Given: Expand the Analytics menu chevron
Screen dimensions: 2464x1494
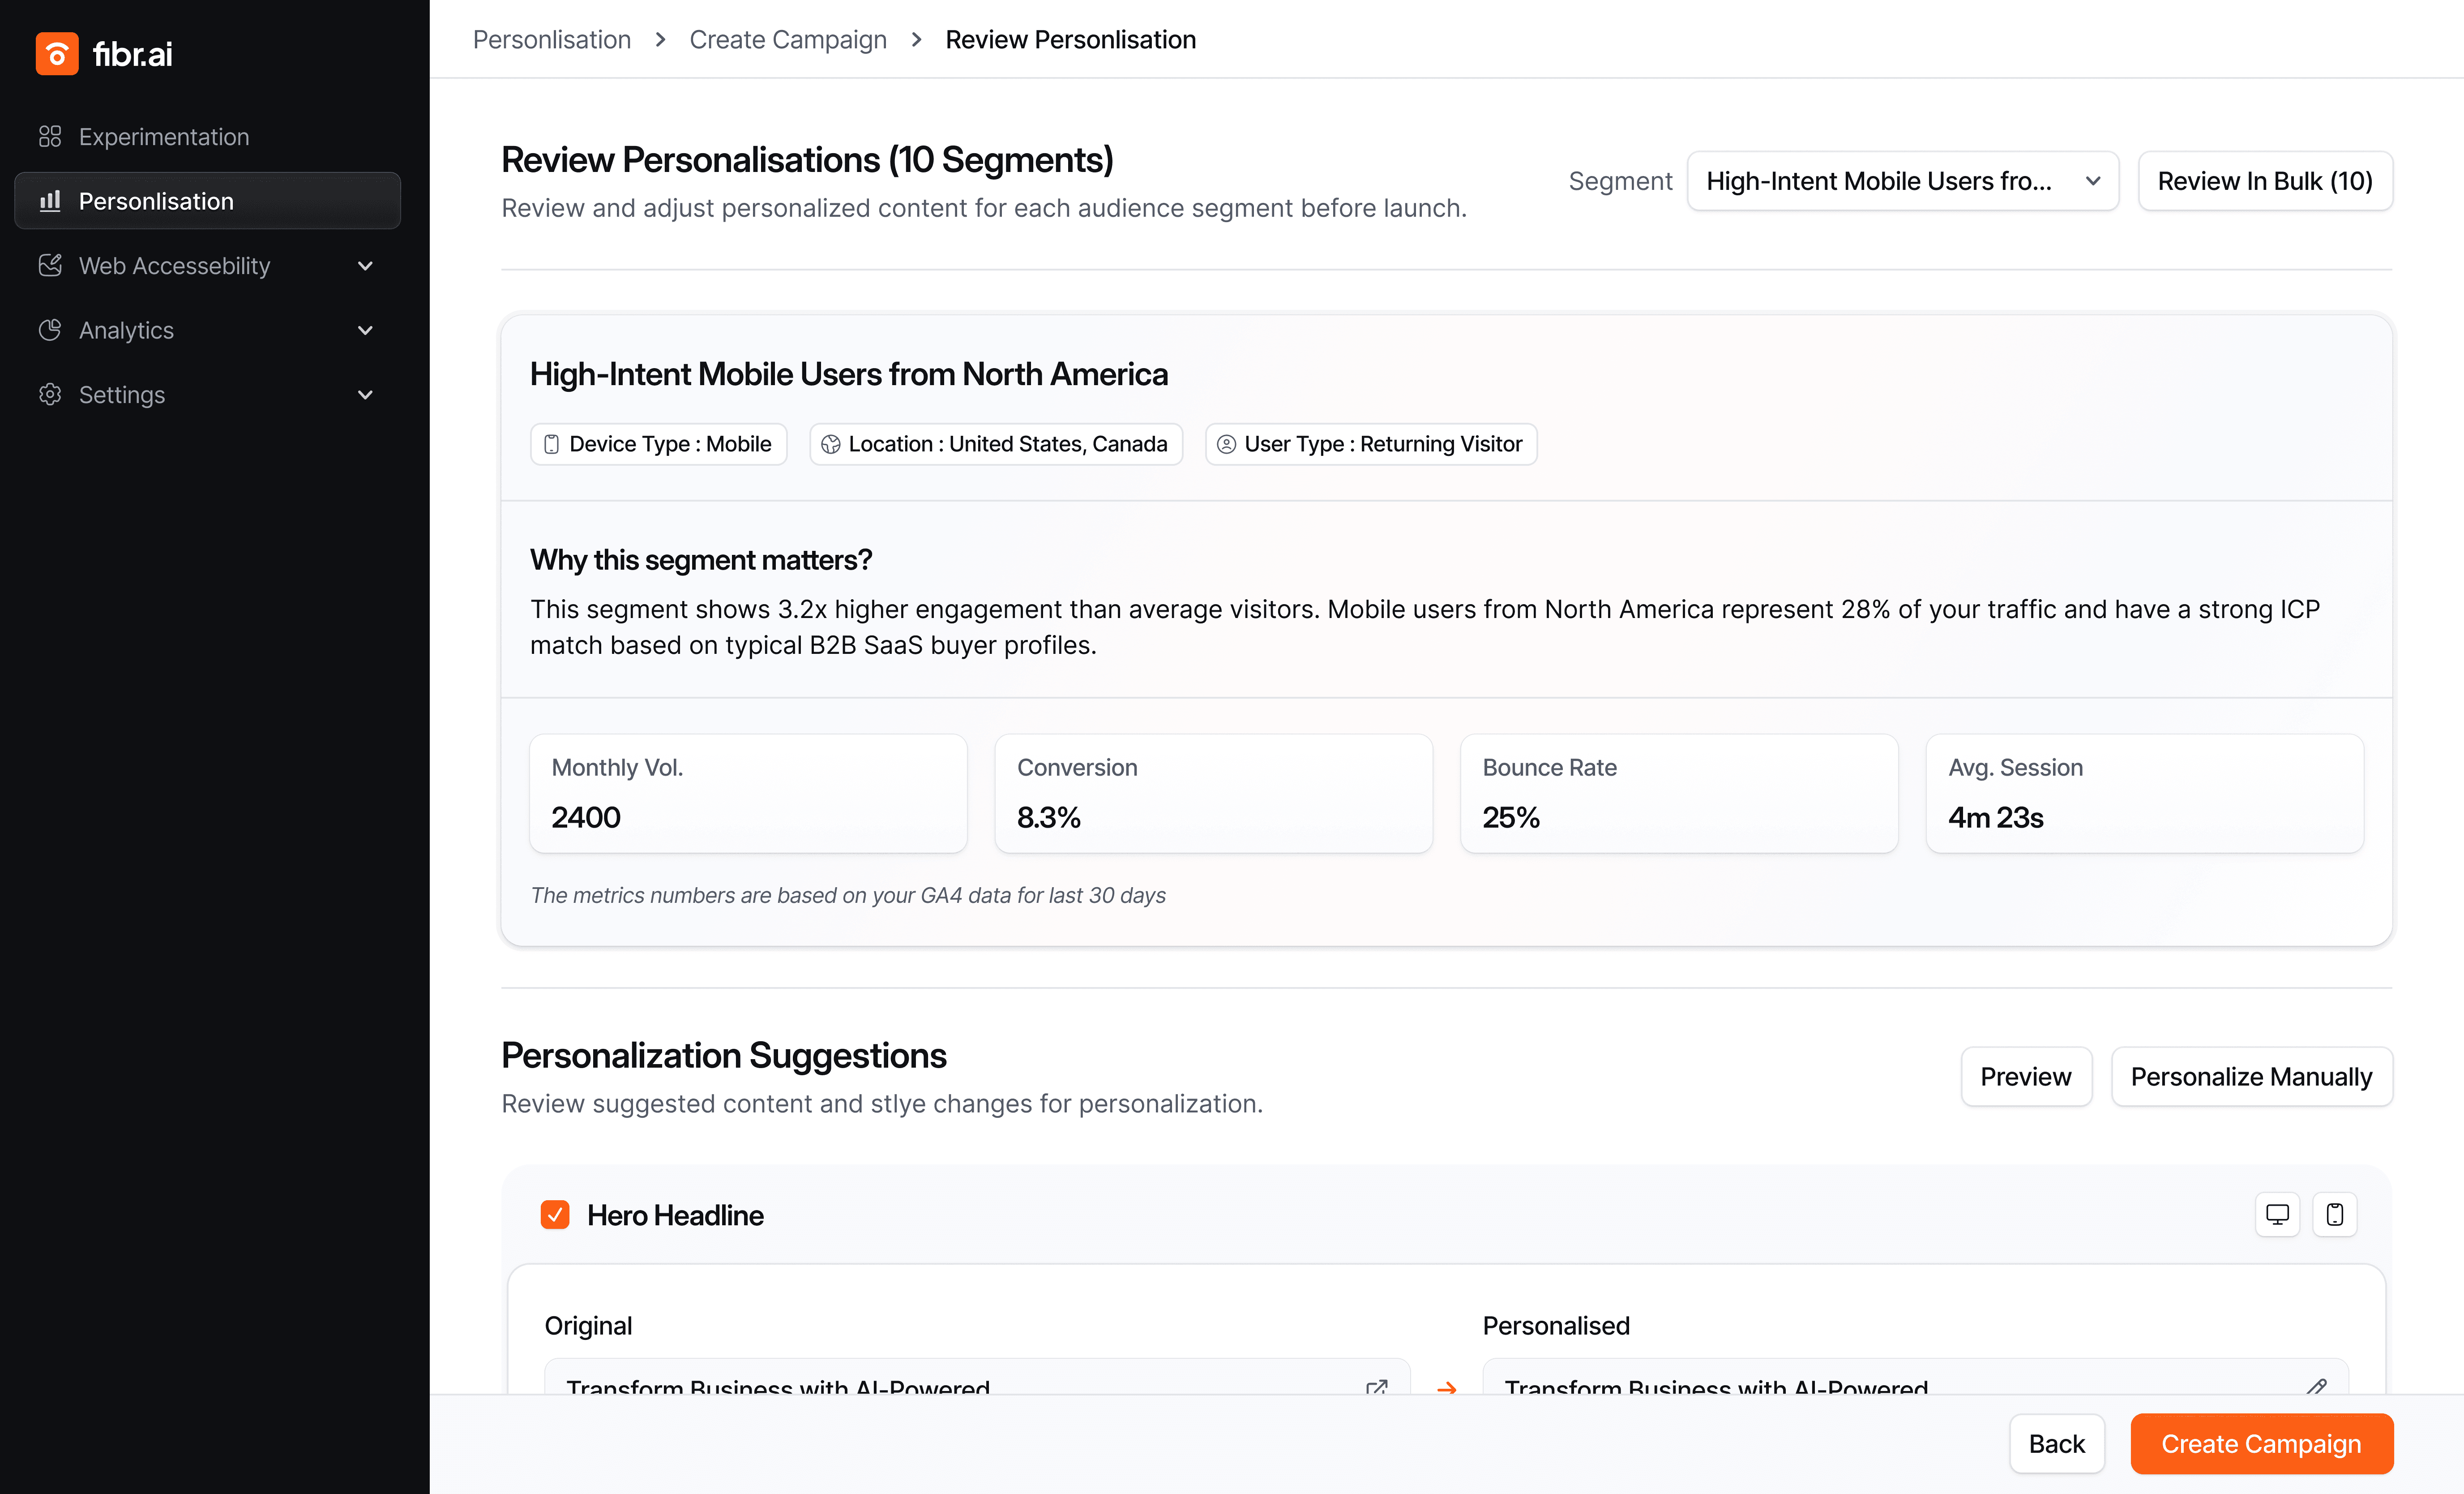Looking at the screenshot, I should [365, 330].
